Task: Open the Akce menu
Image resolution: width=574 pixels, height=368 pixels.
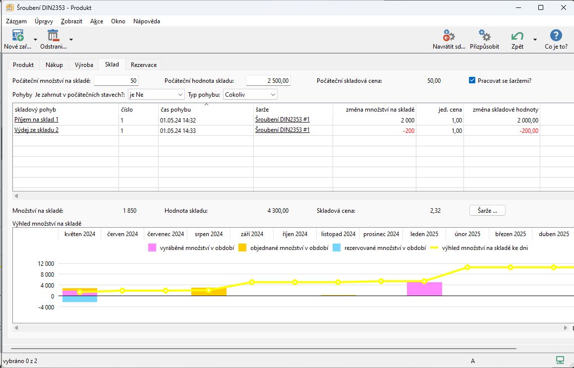Action: point(97,21)
